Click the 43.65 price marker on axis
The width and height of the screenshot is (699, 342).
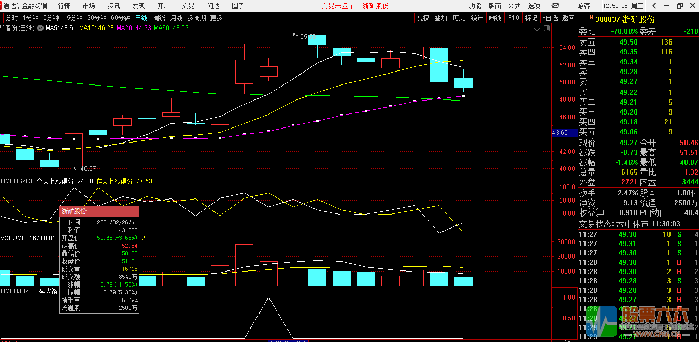560,133
